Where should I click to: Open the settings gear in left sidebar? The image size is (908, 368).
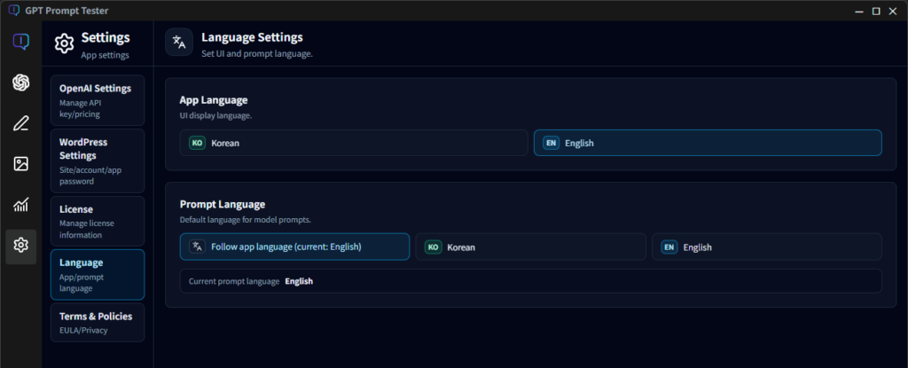21,245
